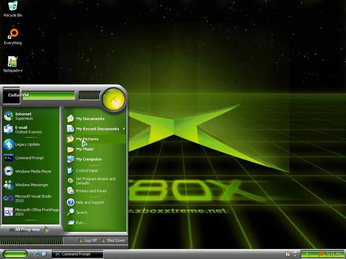Click the Command Prompt icon in Start menu

[x=8, y=158]
